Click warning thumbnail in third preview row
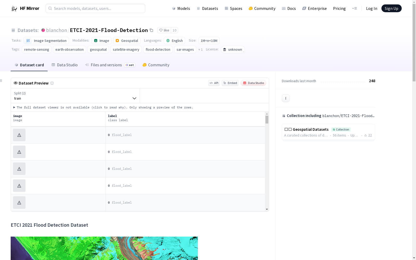Image resolution: width=416 pixels, height=260 pixels. click(19, 169)
